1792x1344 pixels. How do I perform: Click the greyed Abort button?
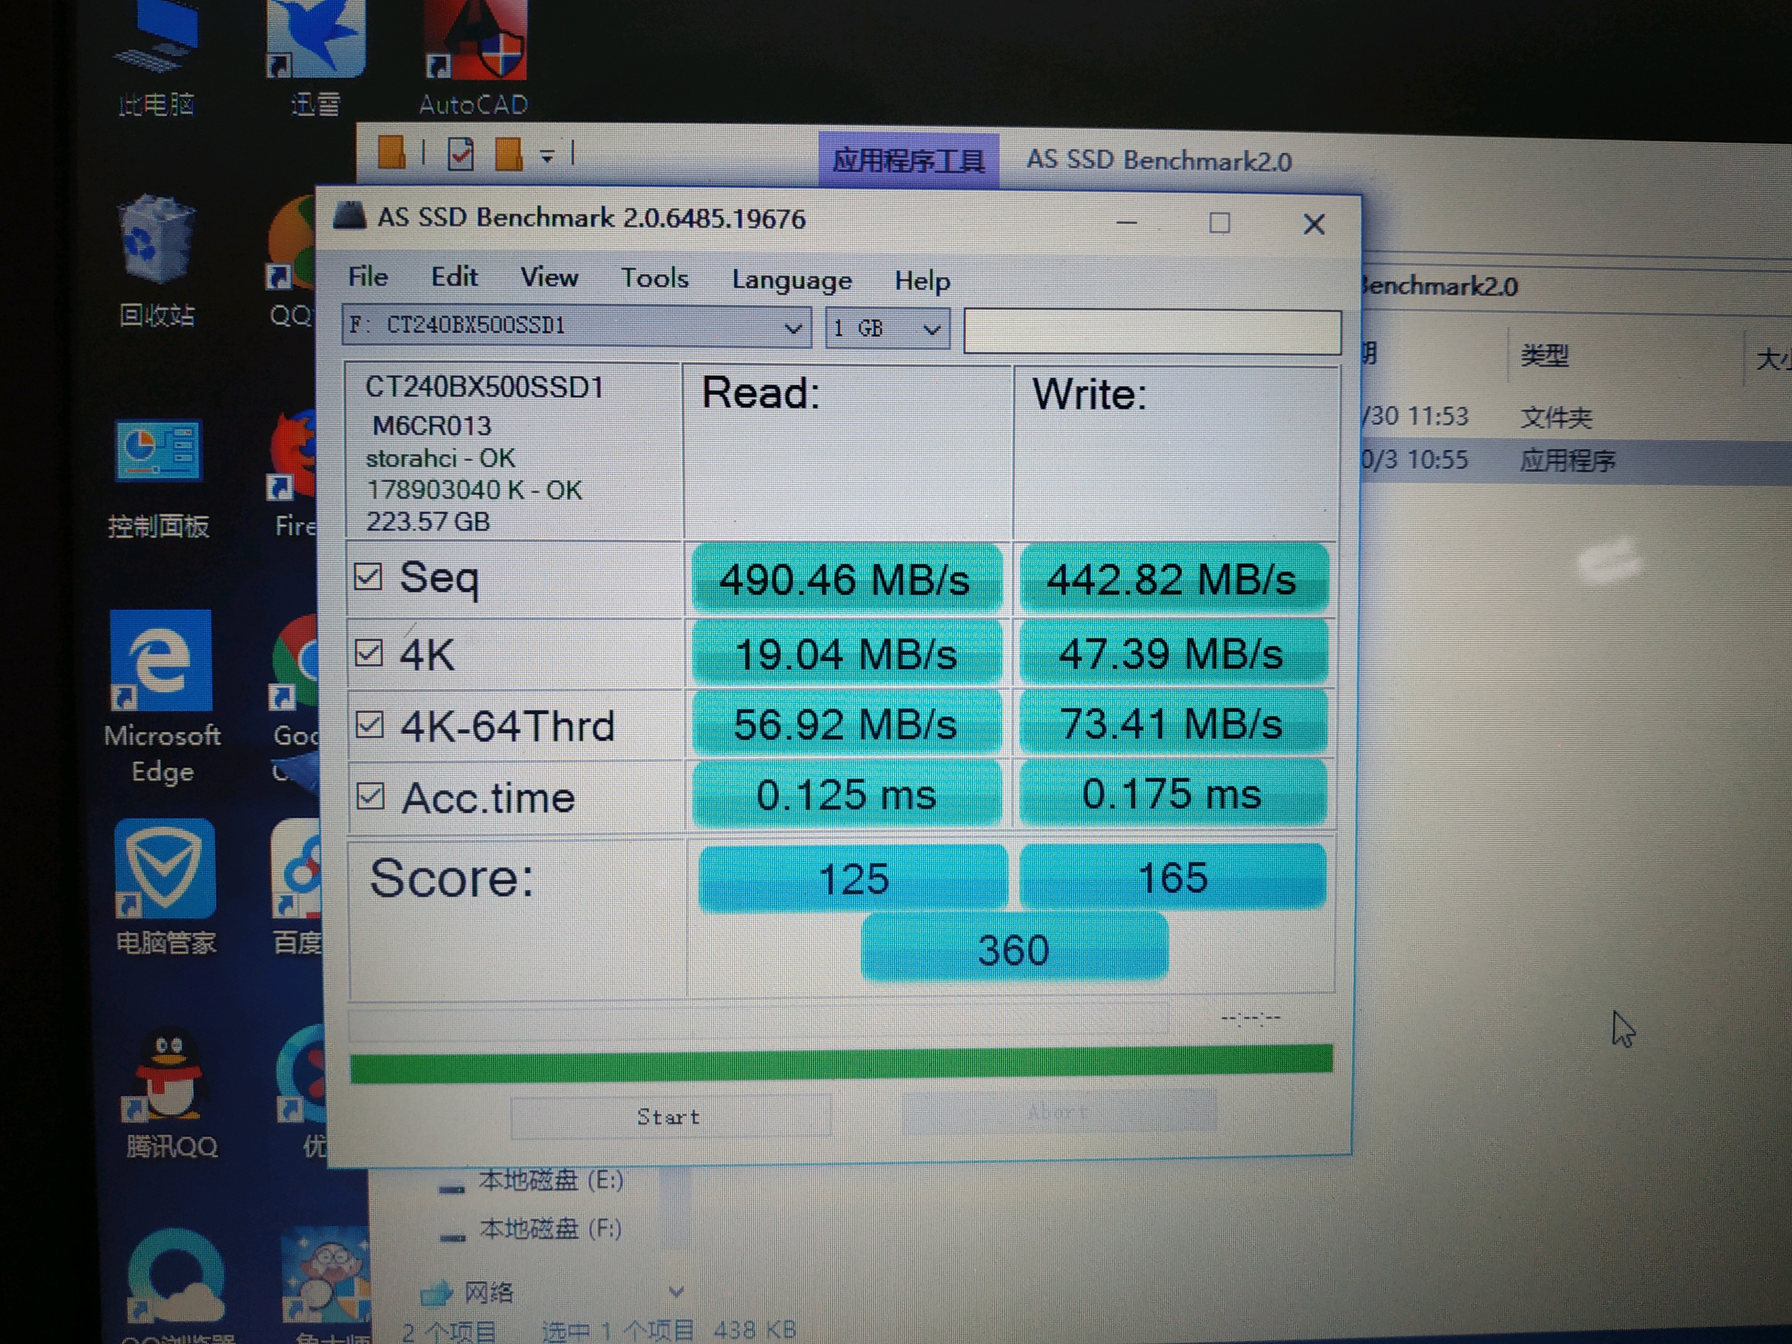click(1058, 1111)
